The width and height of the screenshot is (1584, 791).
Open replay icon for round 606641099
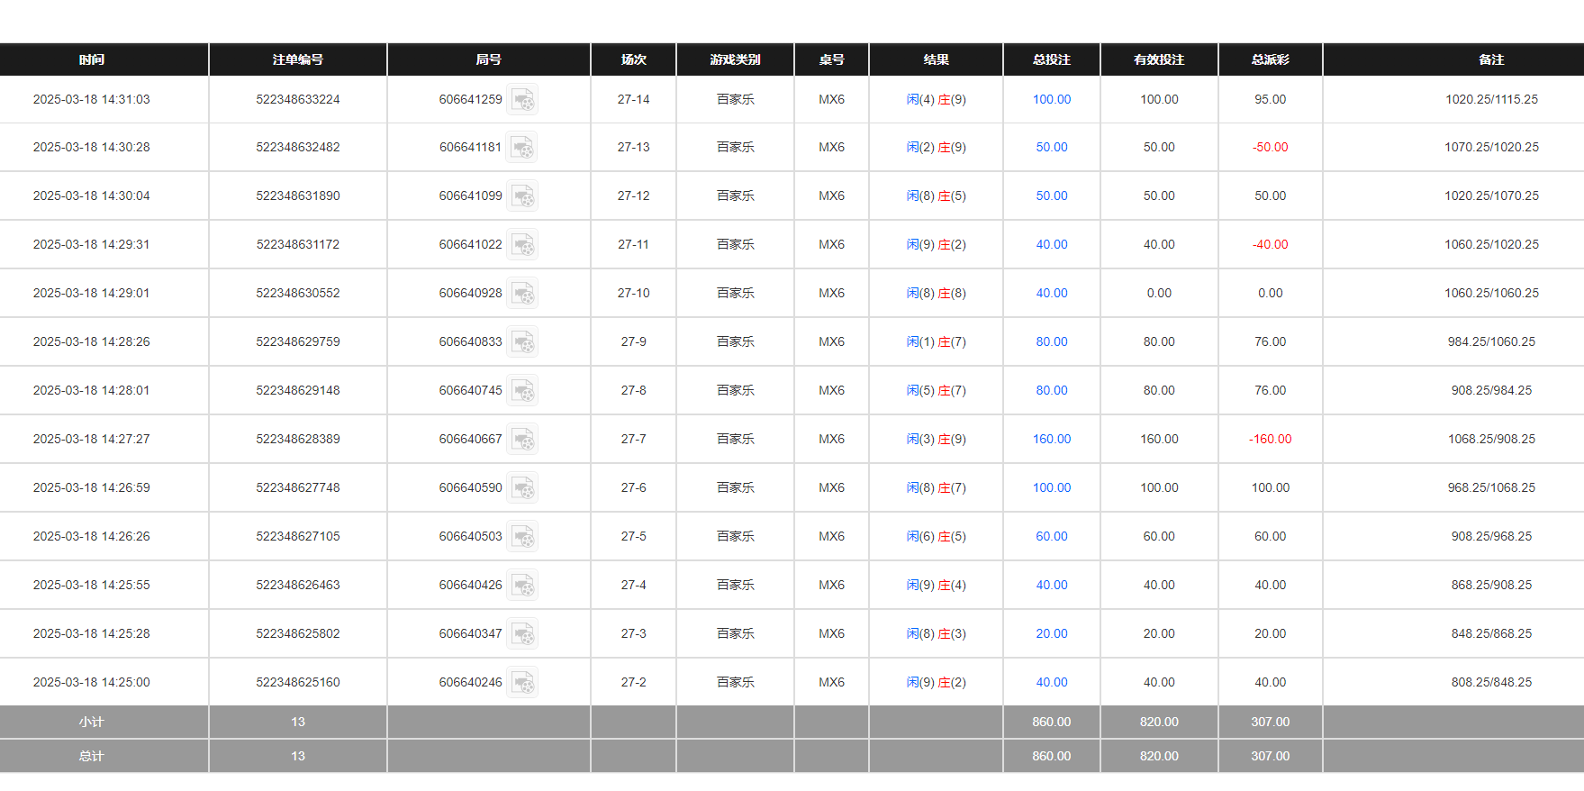pos(522,195)
